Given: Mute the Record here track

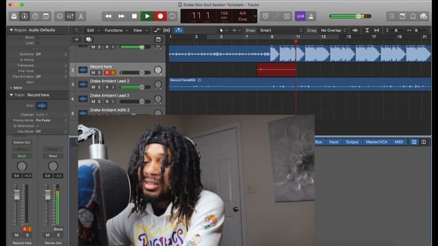Looking at the screenshot, I should click(93, 72).
